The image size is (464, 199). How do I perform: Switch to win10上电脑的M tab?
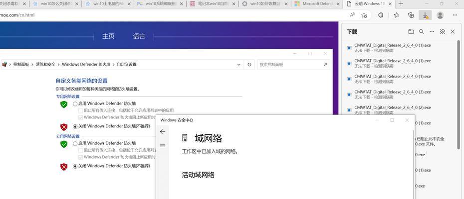tap(108, 4)
